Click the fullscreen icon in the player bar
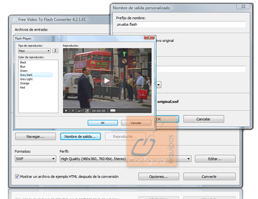Image resolution: width=258 pixels, height=199 pixels. [87, 111]
